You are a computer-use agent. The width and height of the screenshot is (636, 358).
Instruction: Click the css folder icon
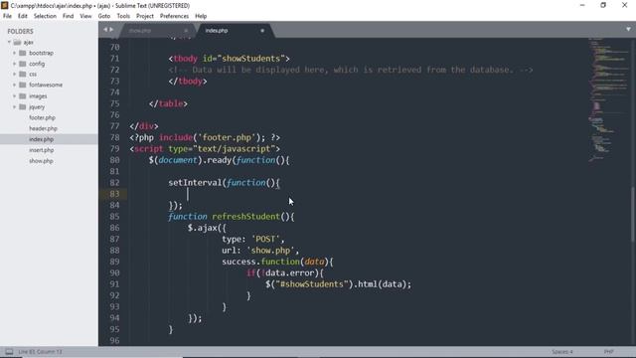pos(23,75)
